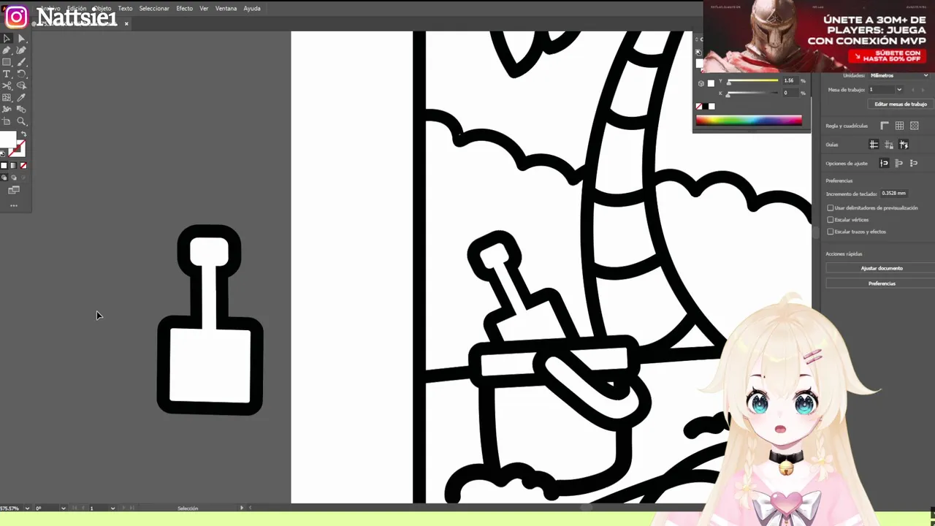Click Ajustar documento button
This screenshot has width=935, height=526.
[x=881, y=268]
